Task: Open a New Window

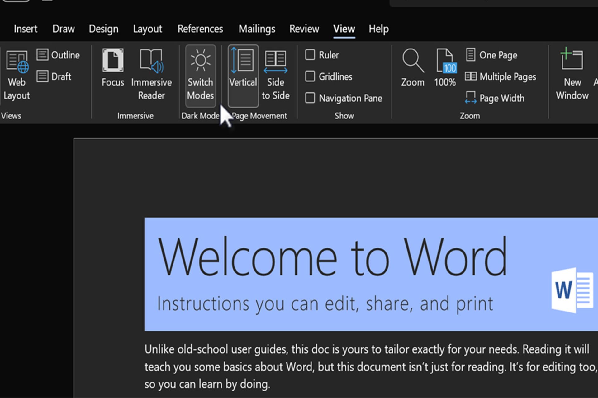Action: tap(572, 75)
